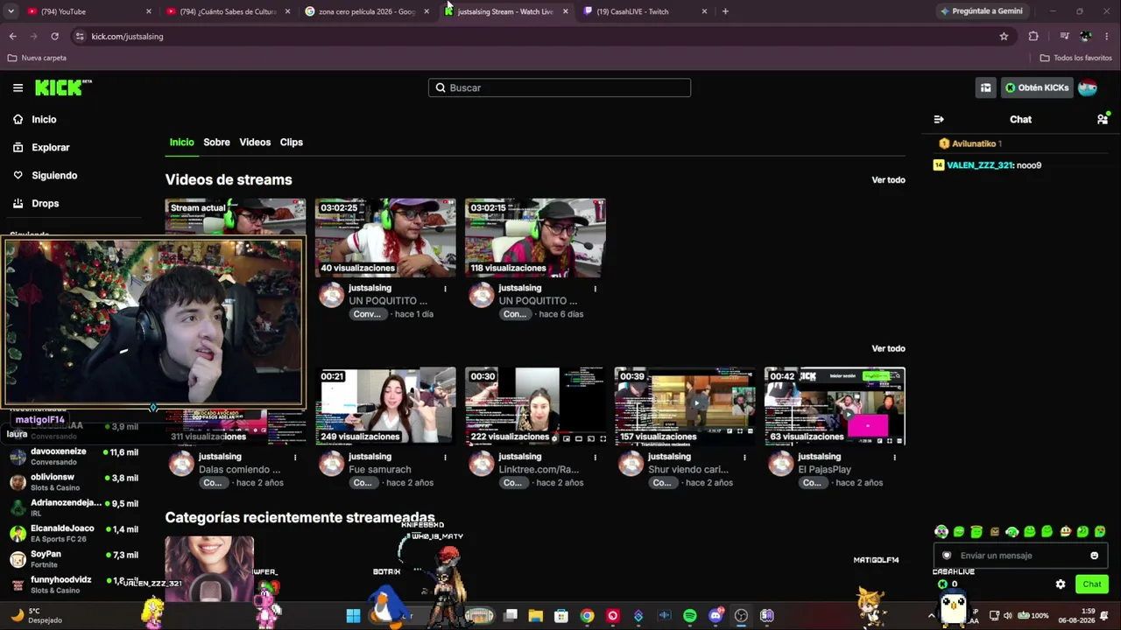Open the chat users list icon
Viewport: 1121px width, 630px height.
pyautogui.click(x=1103, y=119)
